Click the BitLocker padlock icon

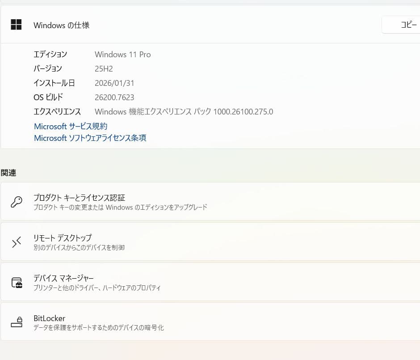17,322
